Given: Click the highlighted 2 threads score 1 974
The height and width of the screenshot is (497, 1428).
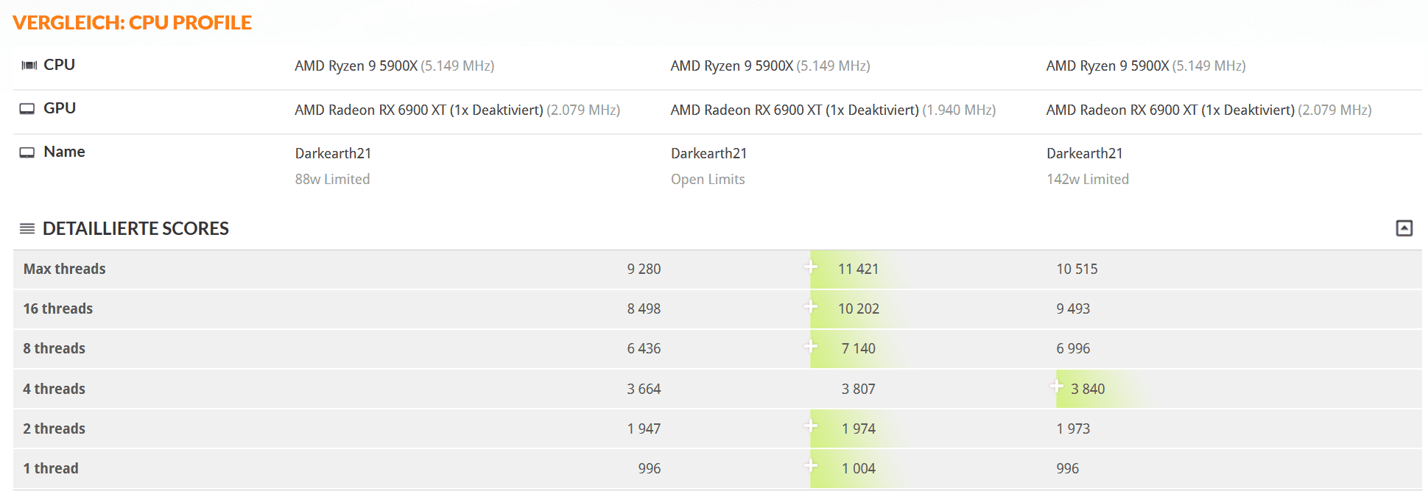Looking at the screenshot, I should click(x=858, y=429).
